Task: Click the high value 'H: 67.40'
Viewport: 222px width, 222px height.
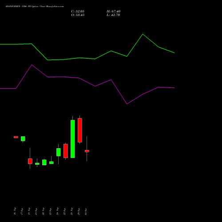Action: pos(114,12)
